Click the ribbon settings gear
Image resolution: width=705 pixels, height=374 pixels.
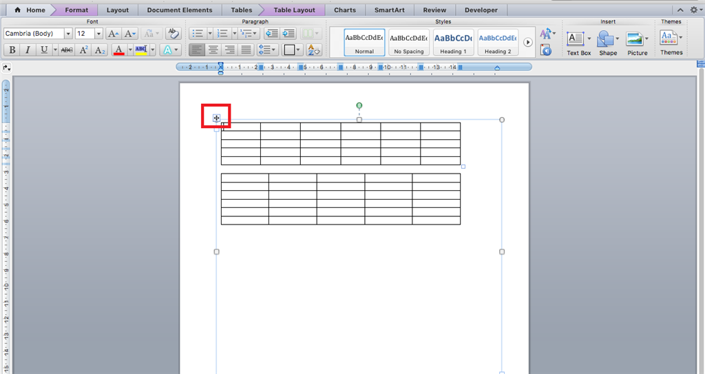694,10
